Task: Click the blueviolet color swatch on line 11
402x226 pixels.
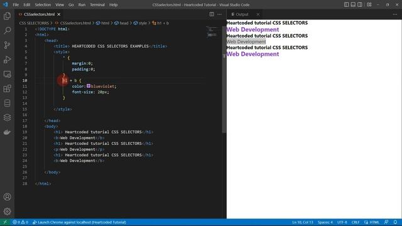Action: tap(89, 86)
